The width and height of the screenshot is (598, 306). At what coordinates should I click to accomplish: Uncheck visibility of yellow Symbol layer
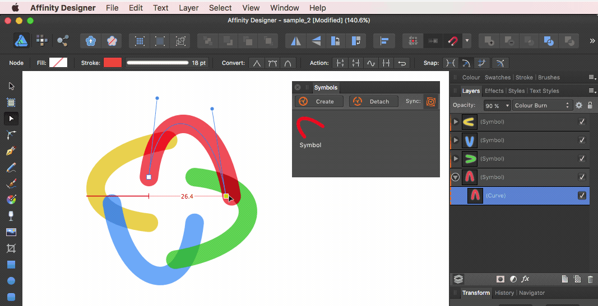click(x=582, y=122)
